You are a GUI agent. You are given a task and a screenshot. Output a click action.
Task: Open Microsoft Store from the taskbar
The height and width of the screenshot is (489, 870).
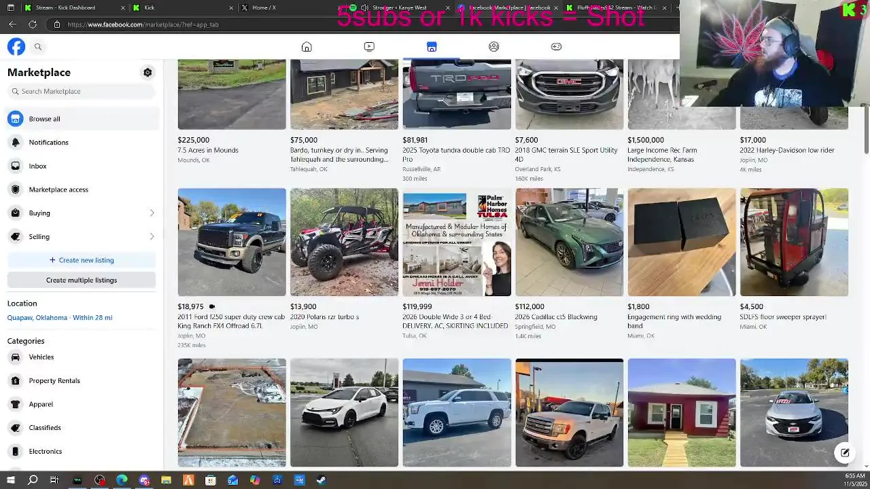pos(210,480)
